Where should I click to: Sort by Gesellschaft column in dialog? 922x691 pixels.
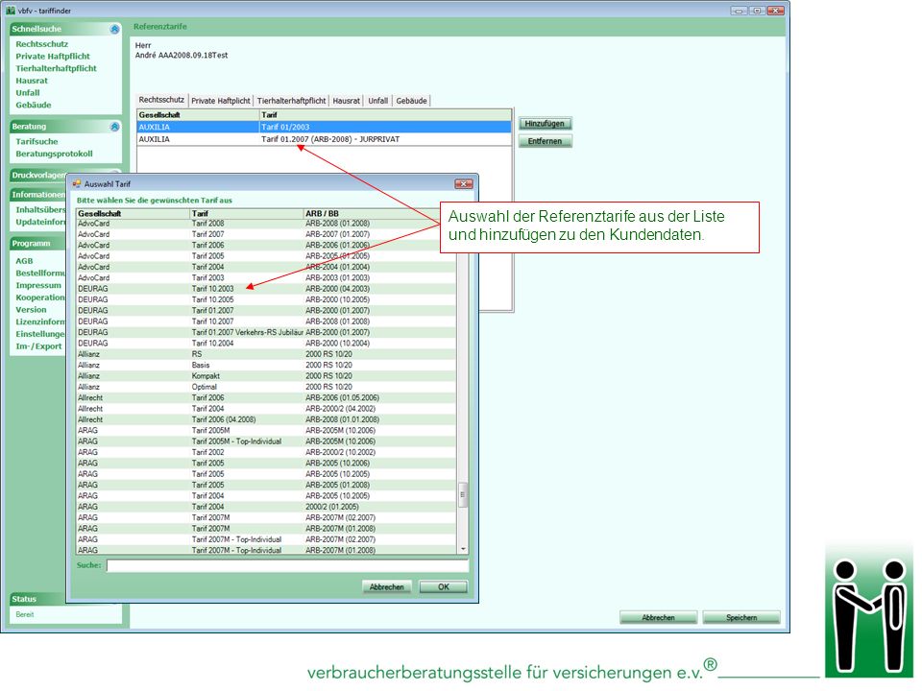click(133, 214)
